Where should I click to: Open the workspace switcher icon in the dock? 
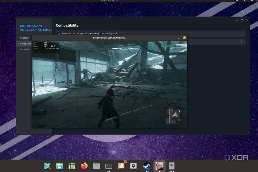[x=59, y=166]
